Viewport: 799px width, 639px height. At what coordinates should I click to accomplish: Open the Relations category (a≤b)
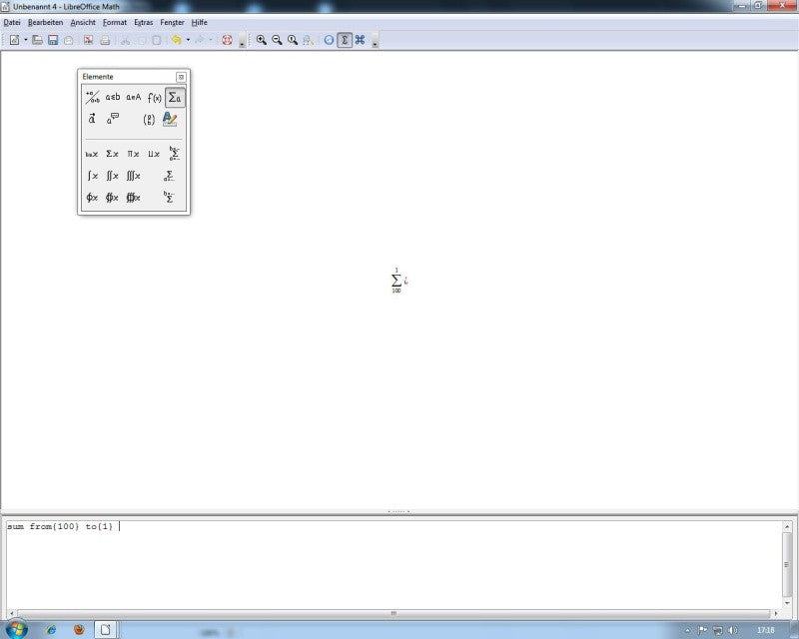113,97
